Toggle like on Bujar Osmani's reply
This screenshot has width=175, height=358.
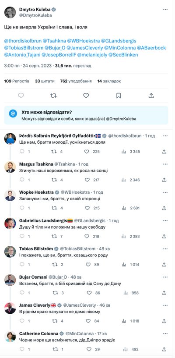coord(89,293)
